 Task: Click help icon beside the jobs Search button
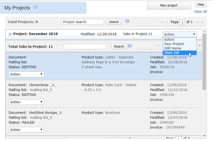click(130, 46)
